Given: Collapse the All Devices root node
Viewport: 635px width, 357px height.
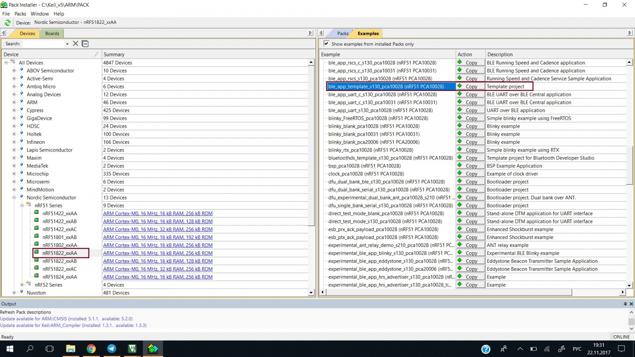Looking at the screenshot, I should click(6, 62).
